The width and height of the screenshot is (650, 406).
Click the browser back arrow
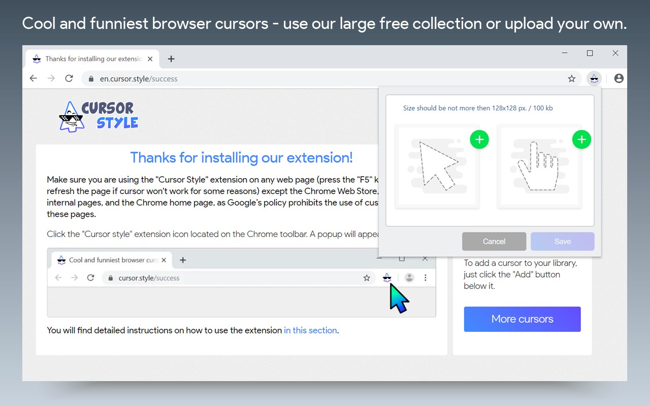click(x=34, y=78)
